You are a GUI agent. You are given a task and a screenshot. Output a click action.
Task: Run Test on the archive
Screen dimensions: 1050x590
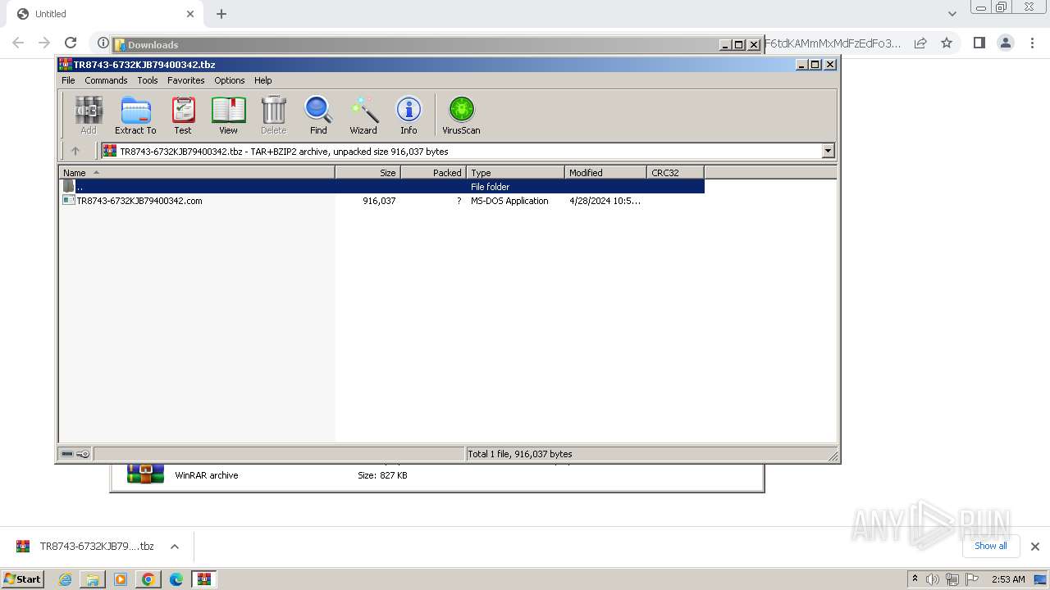tap(183, 115)
